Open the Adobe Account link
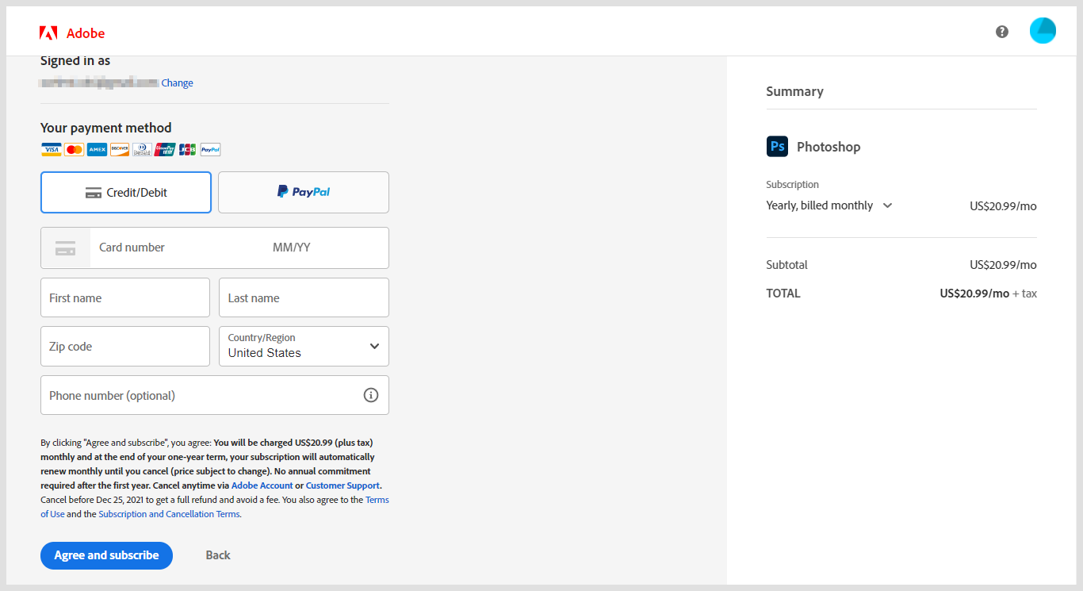Image resolution: width=1083 pixels, height=591 pixels. pyautogui.click(x=262, y=485)
